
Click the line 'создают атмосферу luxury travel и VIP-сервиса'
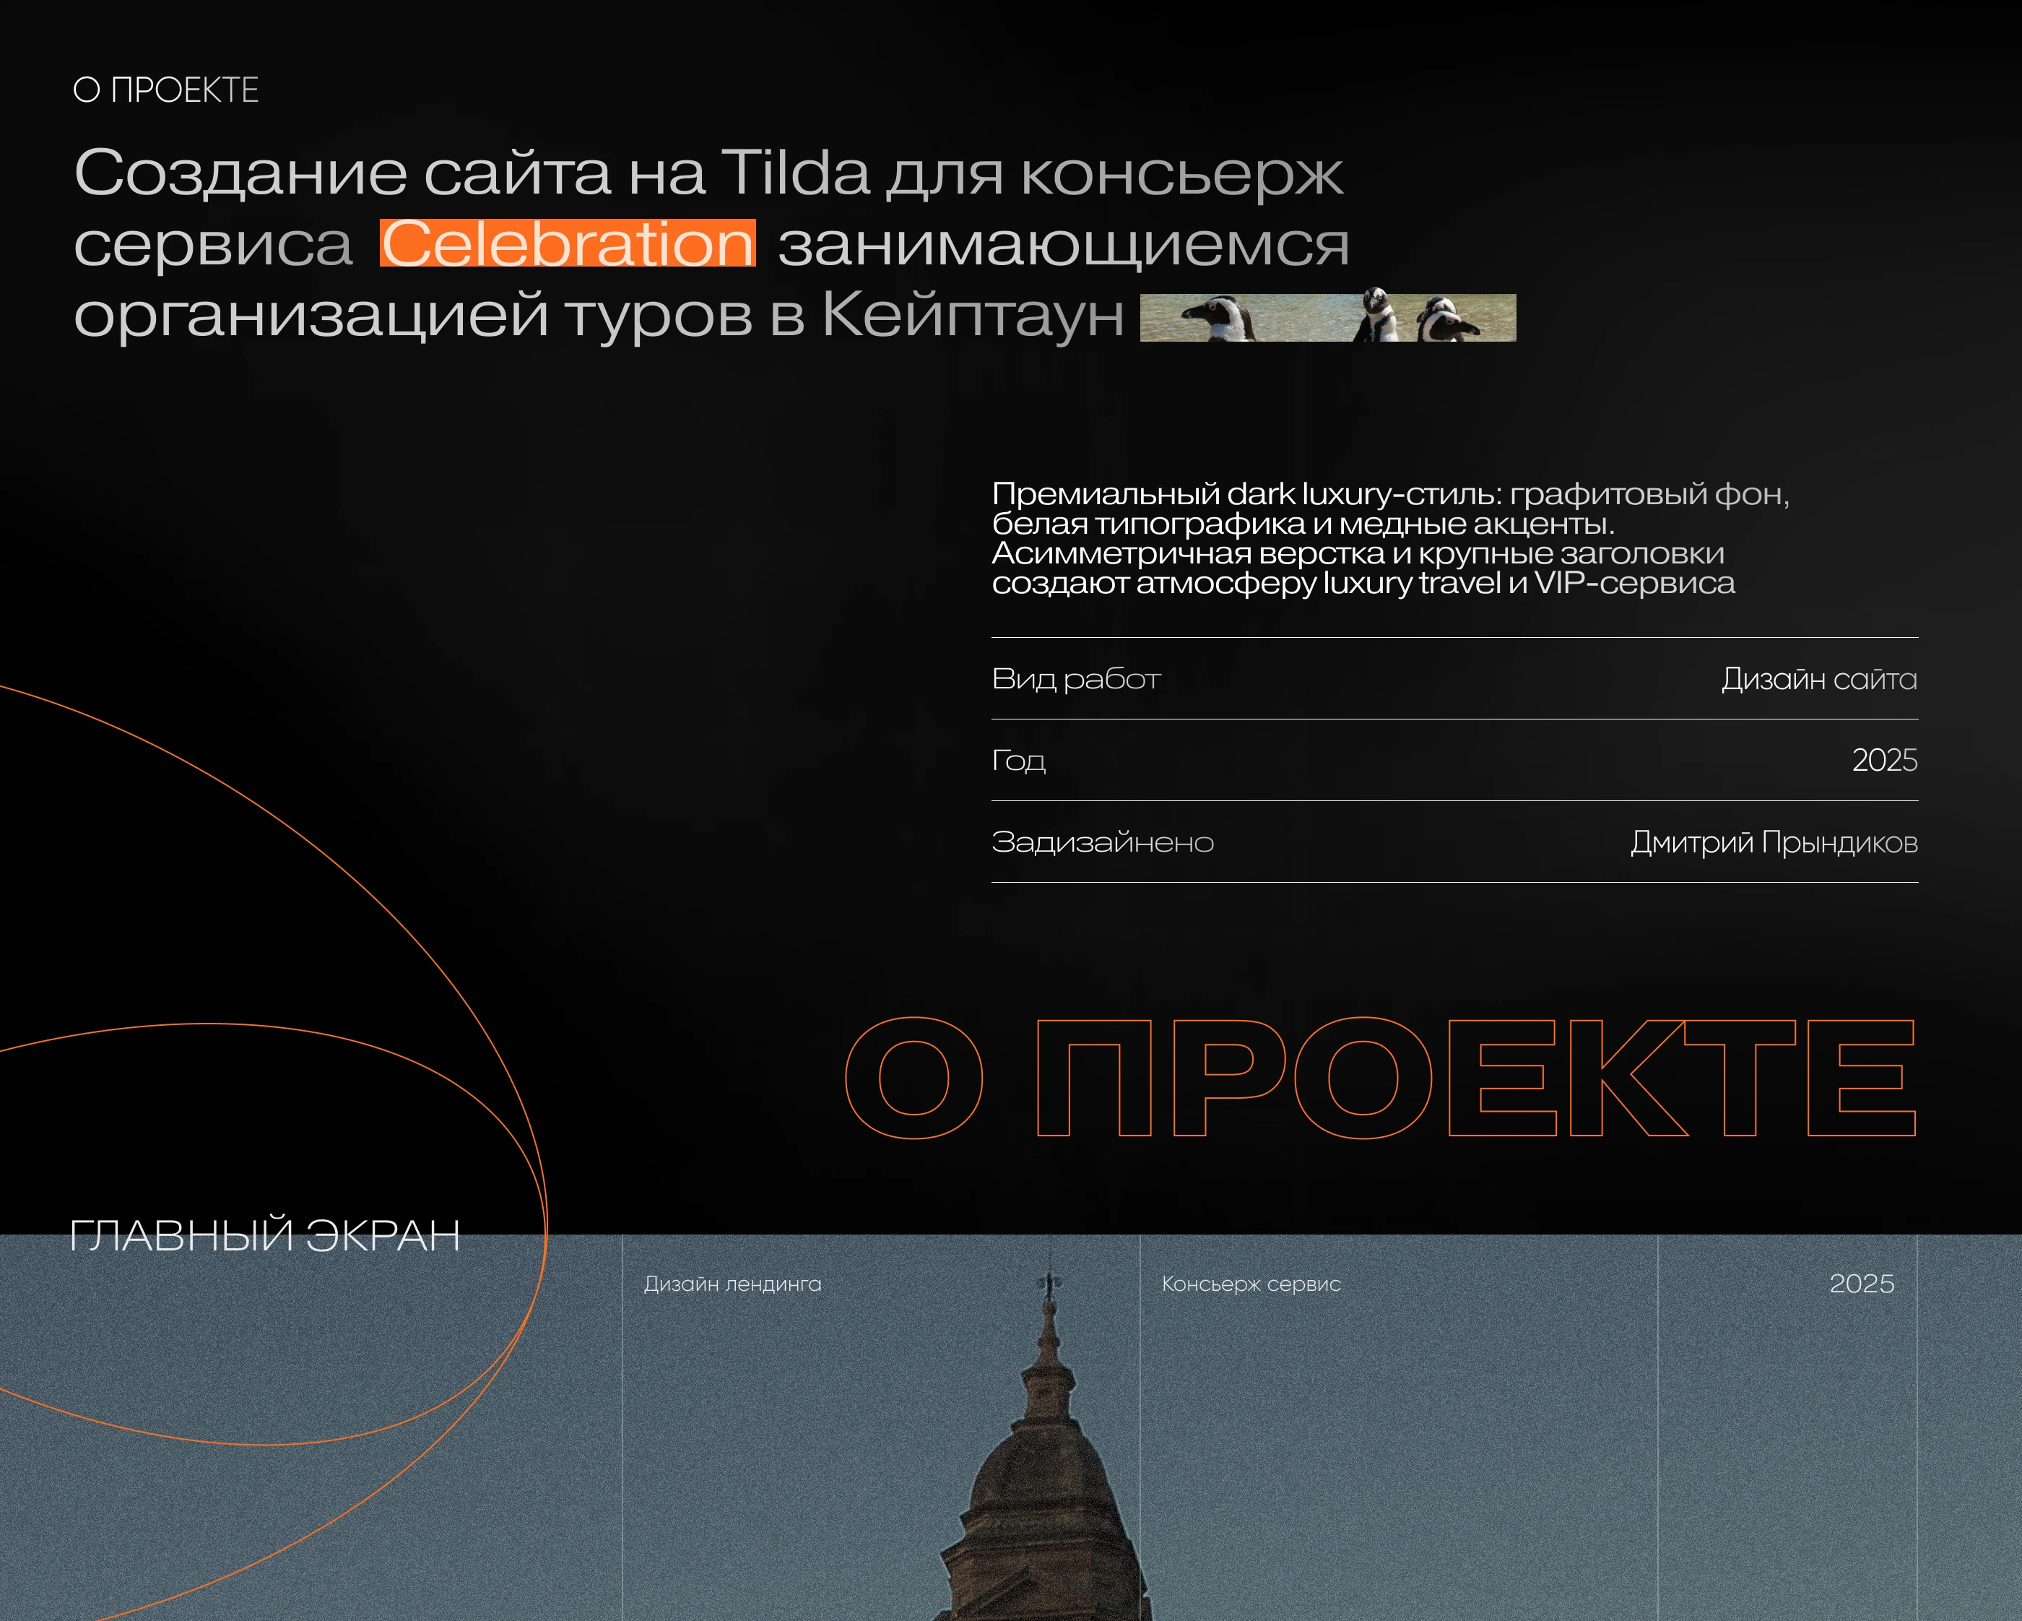pyautogui.click(x=1363, y=584)
